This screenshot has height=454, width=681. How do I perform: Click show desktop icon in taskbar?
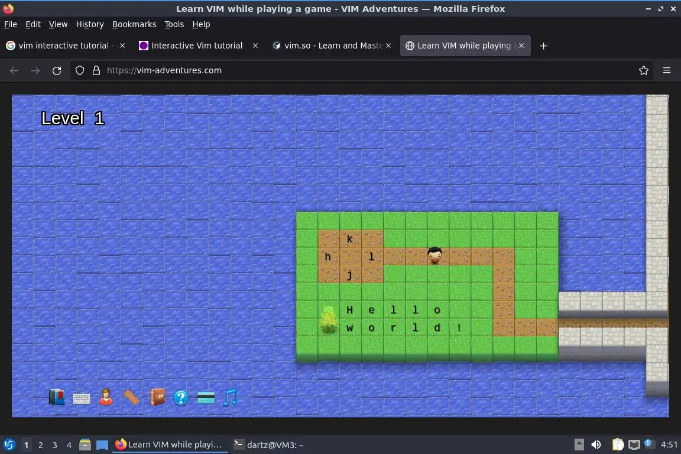pyautogui.click(x=102, y=445)
